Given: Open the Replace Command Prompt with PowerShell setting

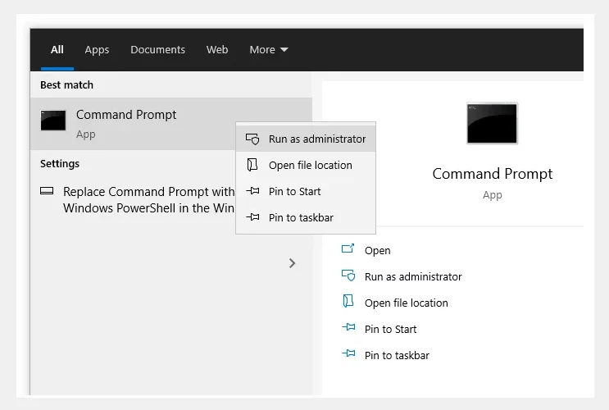Looking at the screenshot, I should click(148, 200).
